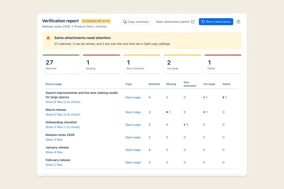The width and height of the screenshot is (284, 189).
Task: Click Some attachments need attention heading
Action: [x=82, y=38]
